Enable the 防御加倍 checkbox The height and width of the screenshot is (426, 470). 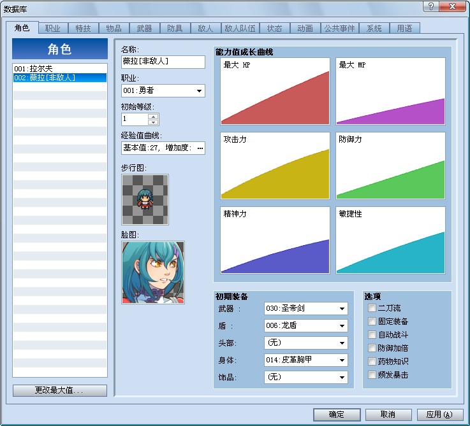point(372,348)
